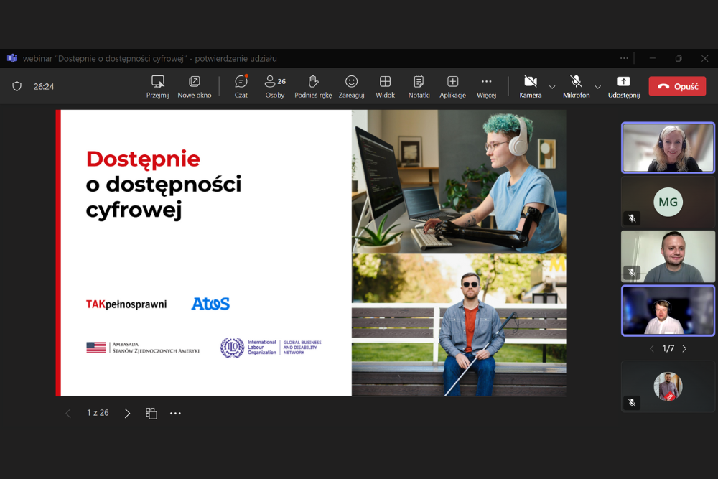This screenshot has width=718, height=479.
Task: Expand camera options chevron
Action: pyautogui.click(x=552, y=87)
